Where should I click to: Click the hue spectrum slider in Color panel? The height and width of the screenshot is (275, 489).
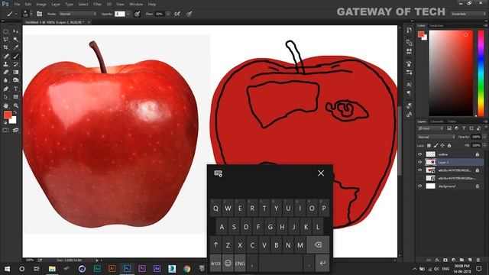pos(481,73)
